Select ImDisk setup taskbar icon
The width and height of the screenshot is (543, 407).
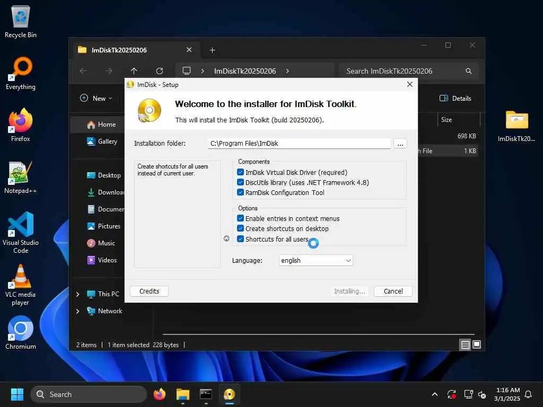coord(229,394)
